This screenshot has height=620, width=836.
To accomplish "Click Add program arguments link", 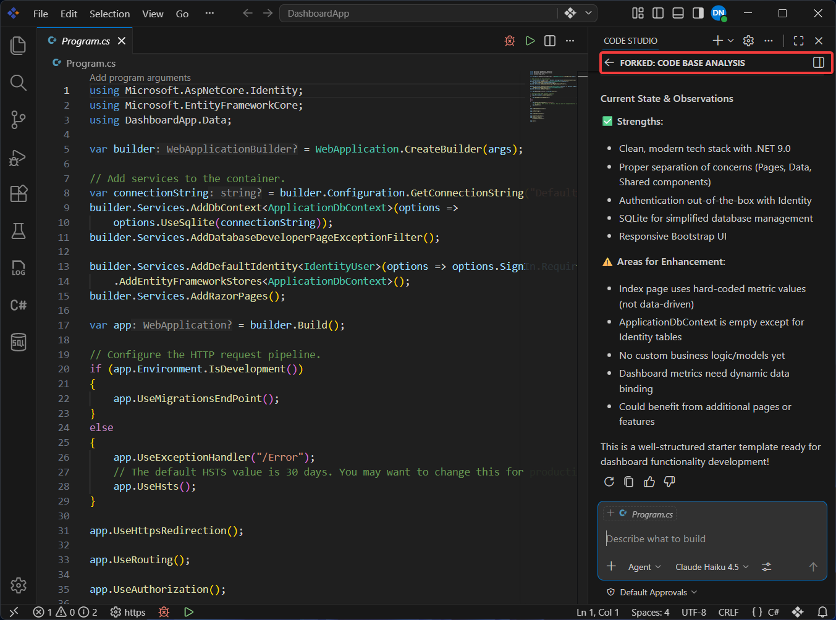I will point(140,78).
